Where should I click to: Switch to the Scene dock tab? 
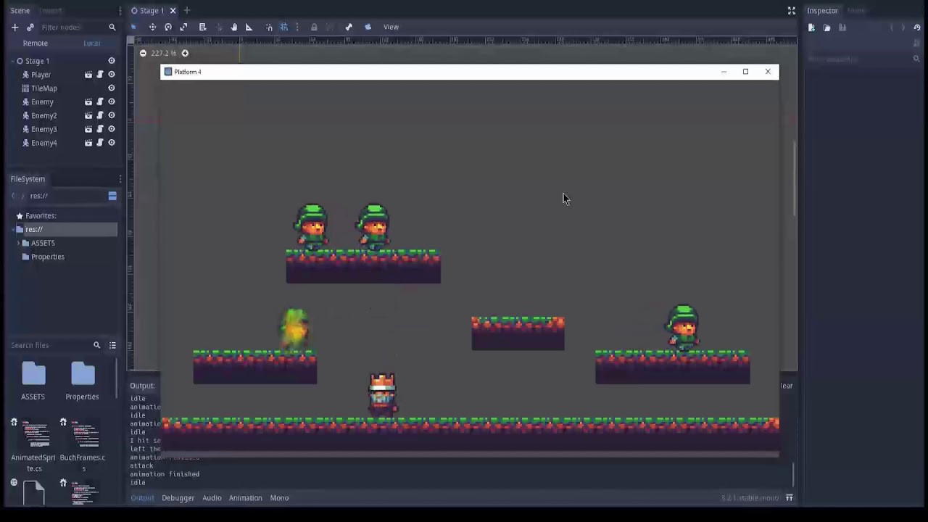20,10
